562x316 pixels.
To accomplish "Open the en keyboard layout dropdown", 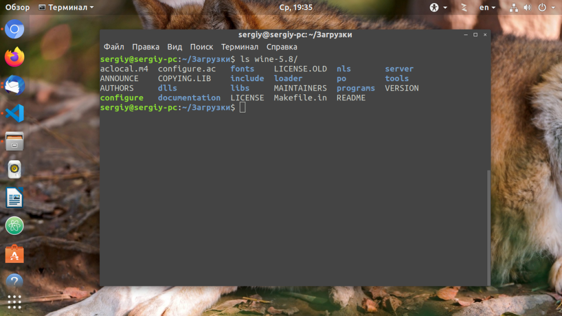I will 486,7.
